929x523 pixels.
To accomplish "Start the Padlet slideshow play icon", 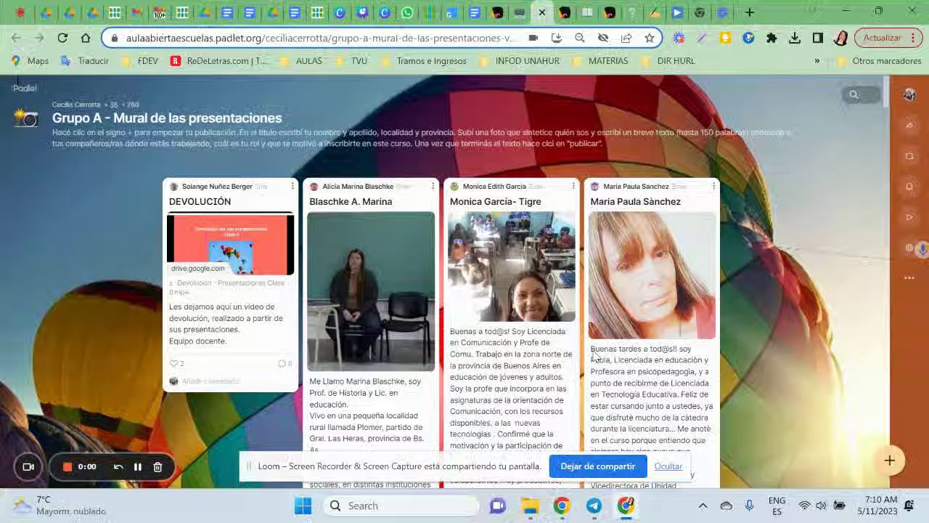I will pos(909,217).
